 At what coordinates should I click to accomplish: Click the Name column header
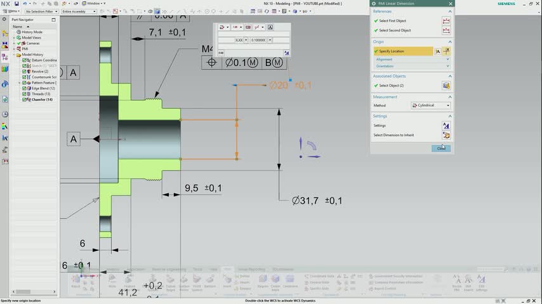coord(17,27)
